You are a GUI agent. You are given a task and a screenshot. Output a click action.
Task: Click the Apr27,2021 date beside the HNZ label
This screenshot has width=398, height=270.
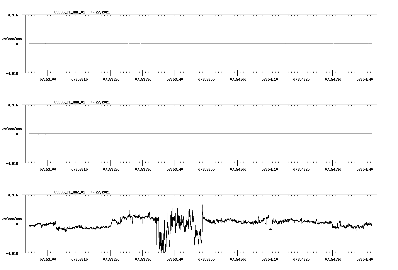click(x=99, y=192)
